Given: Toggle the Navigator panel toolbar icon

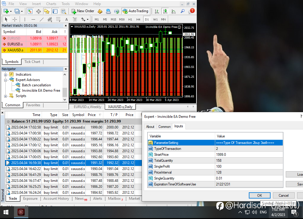Looking at the screenshot, I should 46,11.
